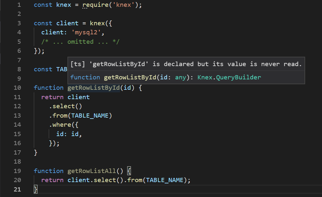The height and width of the screenshot is (197, 322).
Task: Click the 'knex' string literal
Action: point(124,5)
